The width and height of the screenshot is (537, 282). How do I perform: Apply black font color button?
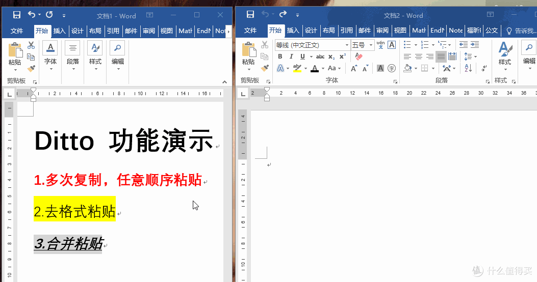pyautogui.click(x=315, y=68)
